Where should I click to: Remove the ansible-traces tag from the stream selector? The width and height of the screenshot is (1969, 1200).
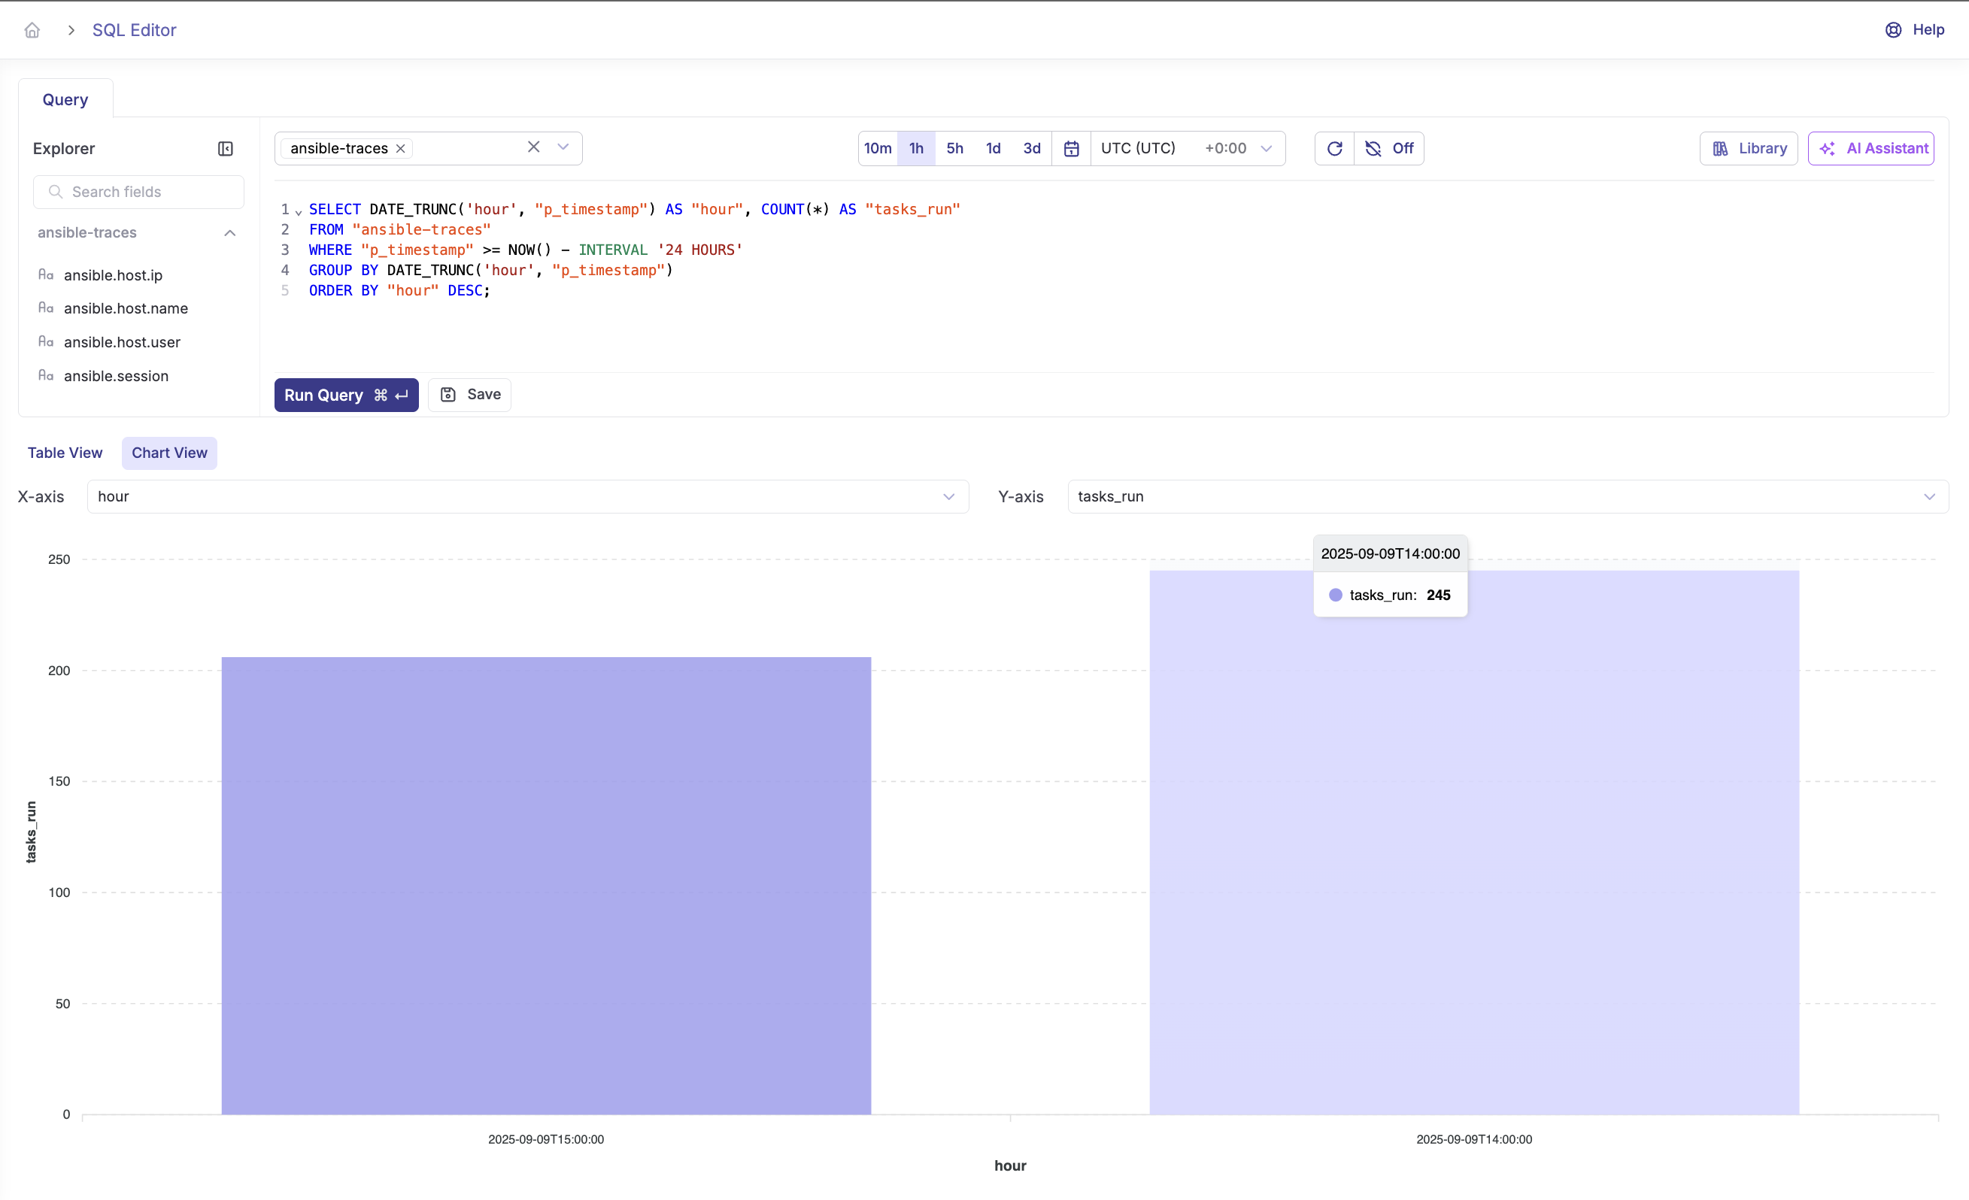[401, 149]
